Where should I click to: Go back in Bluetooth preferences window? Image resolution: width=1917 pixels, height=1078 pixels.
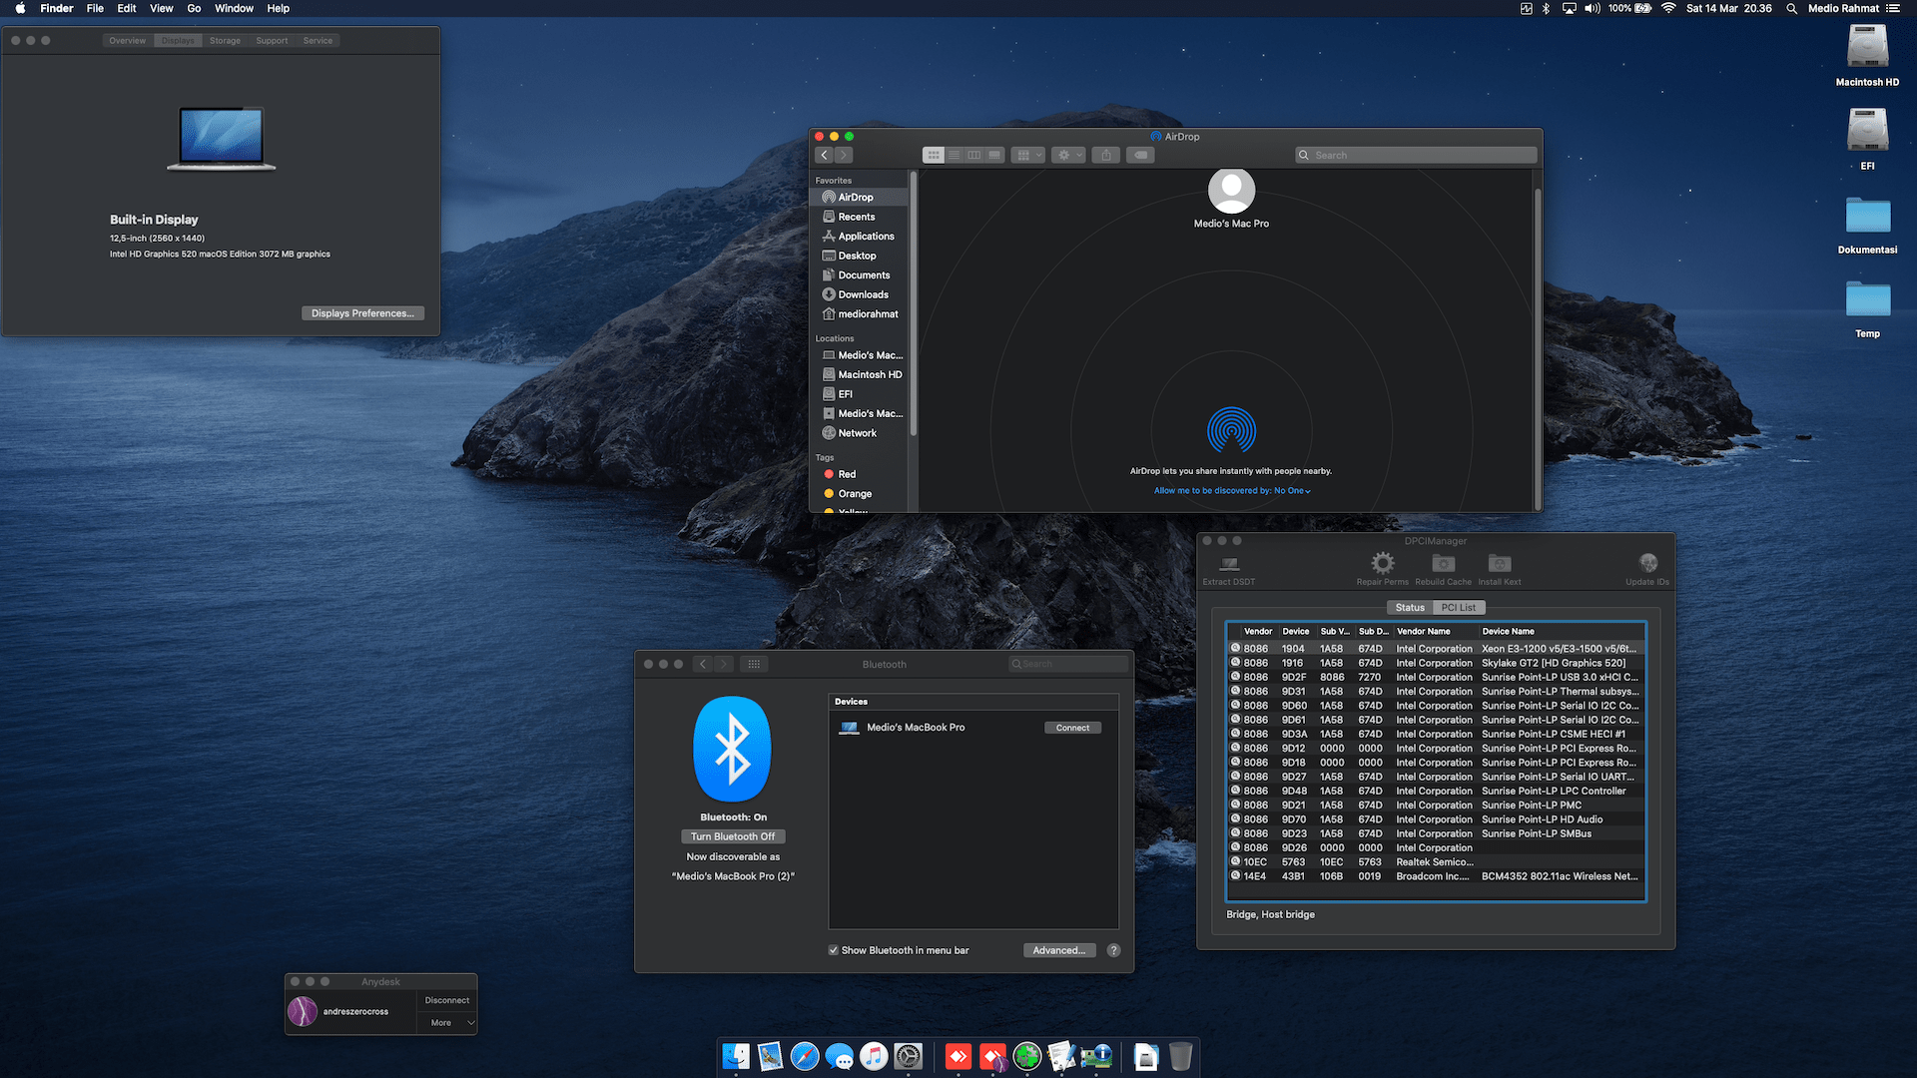703,664
